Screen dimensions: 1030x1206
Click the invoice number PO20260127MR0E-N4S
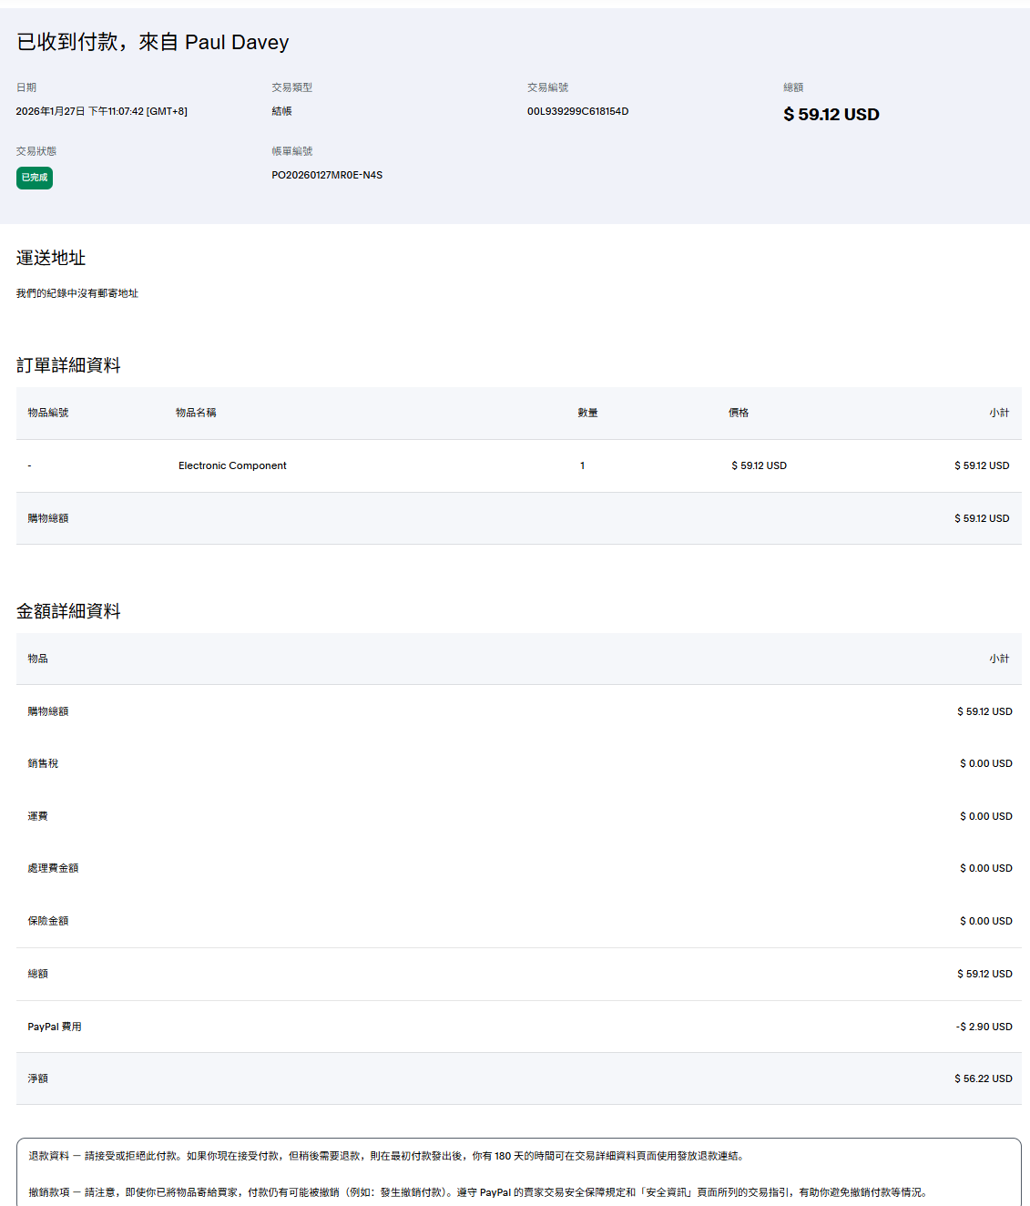coord(327,175)
